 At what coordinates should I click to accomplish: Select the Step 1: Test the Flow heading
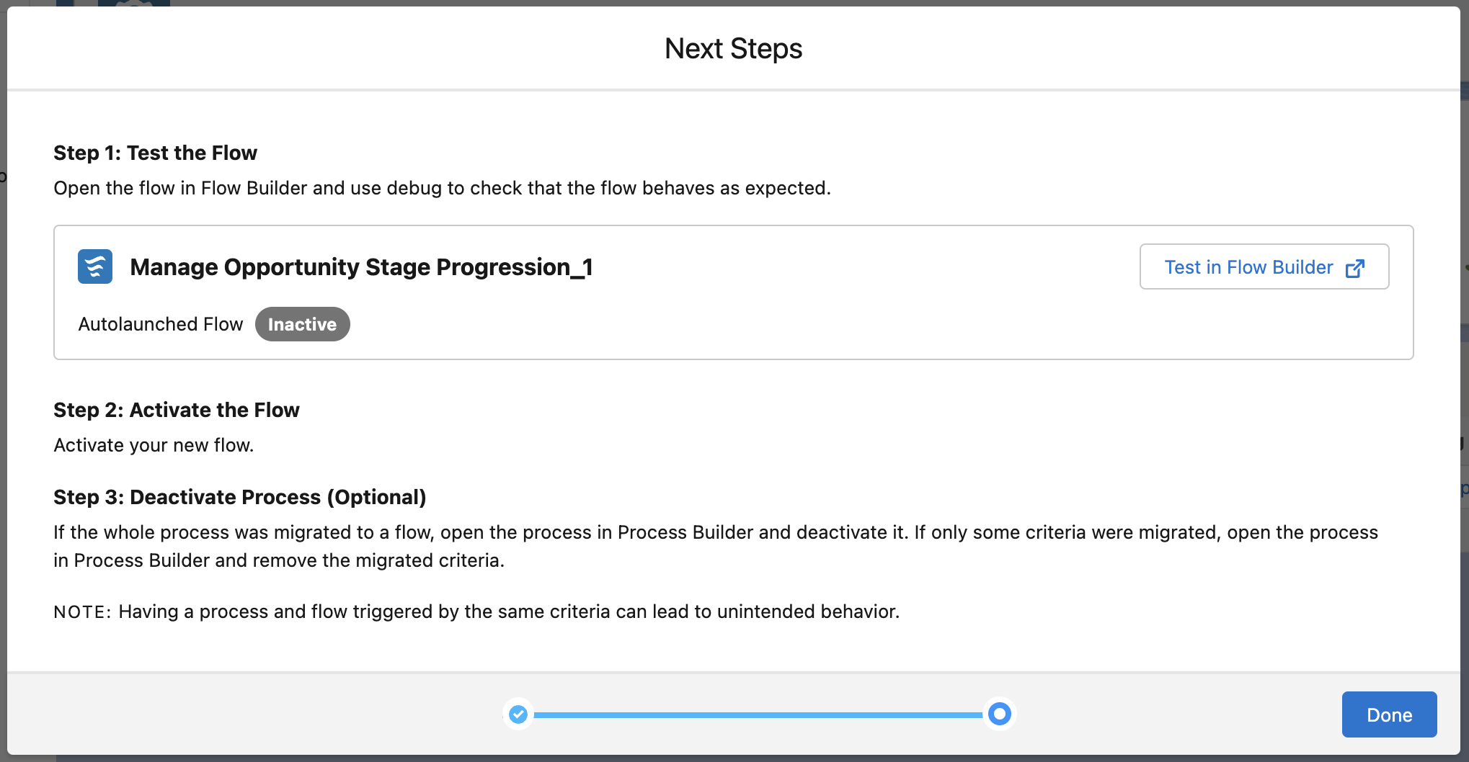(x=155, y=153)
